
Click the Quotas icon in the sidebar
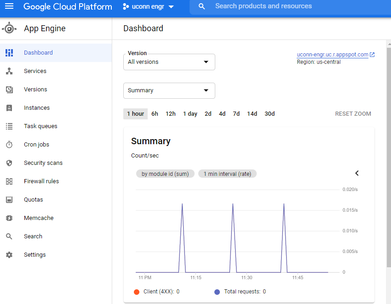coord(9,200)
